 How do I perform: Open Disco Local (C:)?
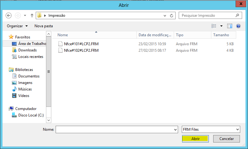point(31,115)
